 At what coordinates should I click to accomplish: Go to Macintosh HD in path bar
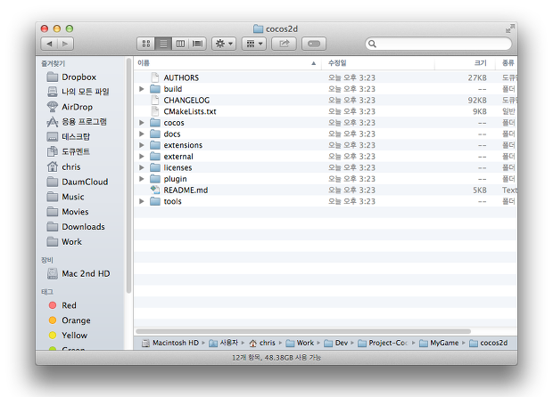coord(170,343)
